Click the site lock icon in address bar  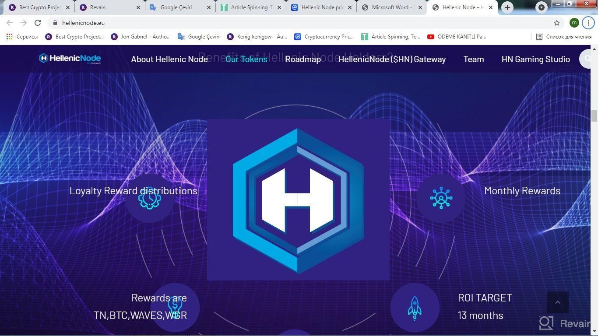click(x=55, y=23)
